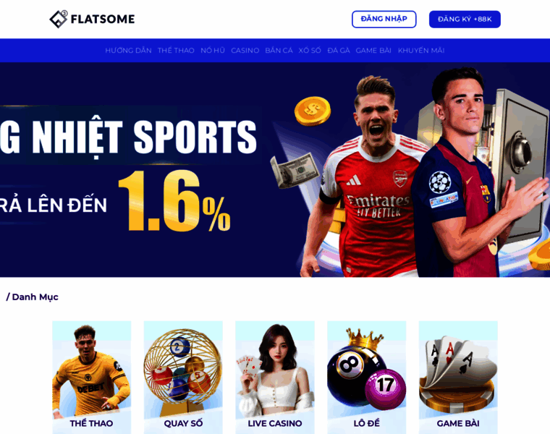Click the FLATSOME brand text

[103, 19]
